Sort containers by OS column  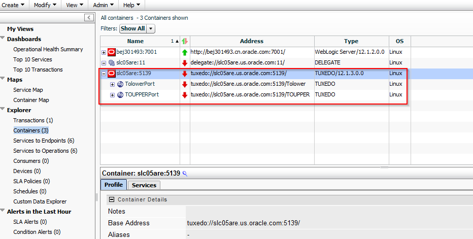click(400, 41)
